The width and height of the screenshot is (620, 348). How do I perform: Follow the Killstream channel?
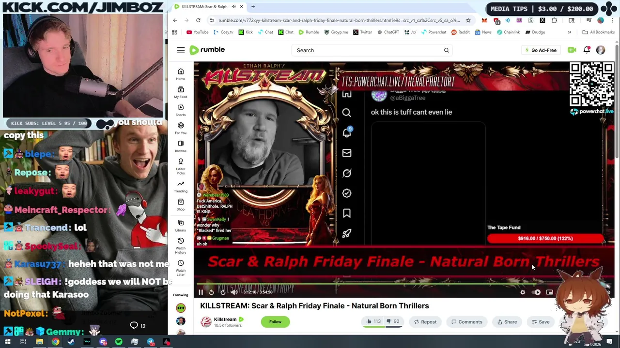(x=275, y=322)
